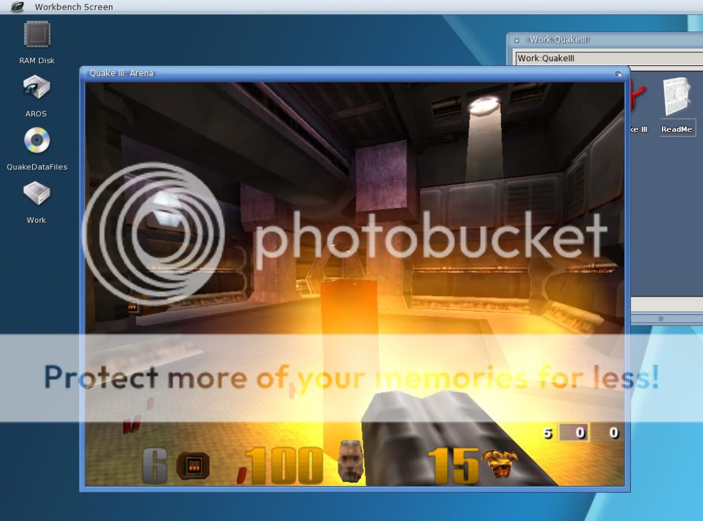Click the player face icon in HUD
703x521 pixels.
pos(351,461)
